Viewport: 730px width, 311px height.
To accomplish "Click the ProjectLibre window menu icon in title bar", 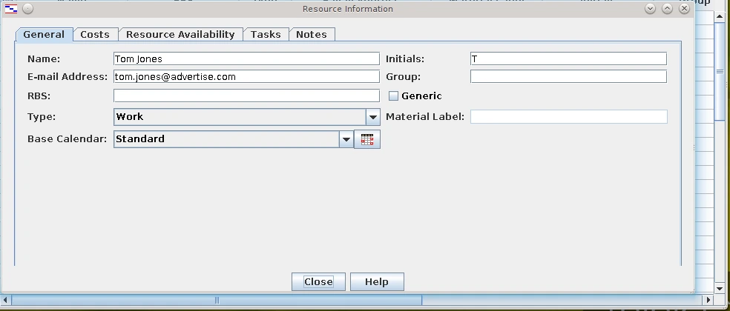I will 11,8.
